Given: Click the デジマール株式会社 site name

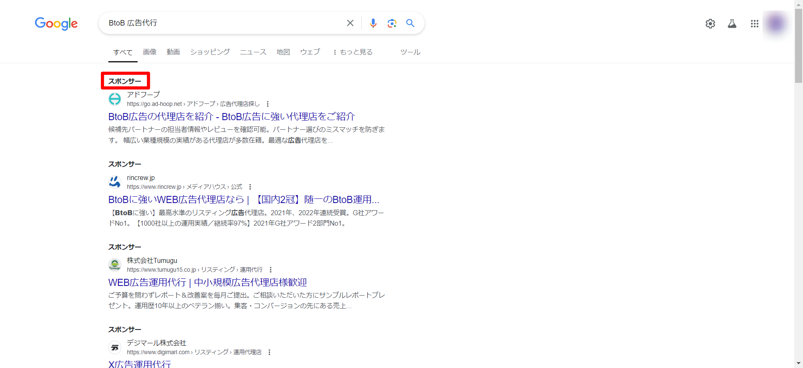Looking at the screenshot, I should point(156,343).
